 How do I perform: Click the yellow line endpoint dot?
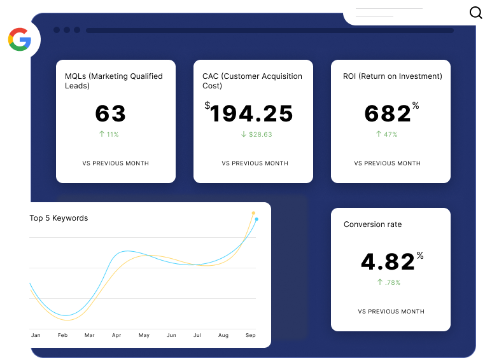pos(253,213)
